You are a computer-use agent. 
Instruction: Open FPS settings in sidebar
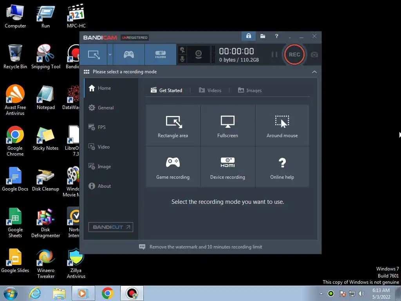tap(111, 127)
